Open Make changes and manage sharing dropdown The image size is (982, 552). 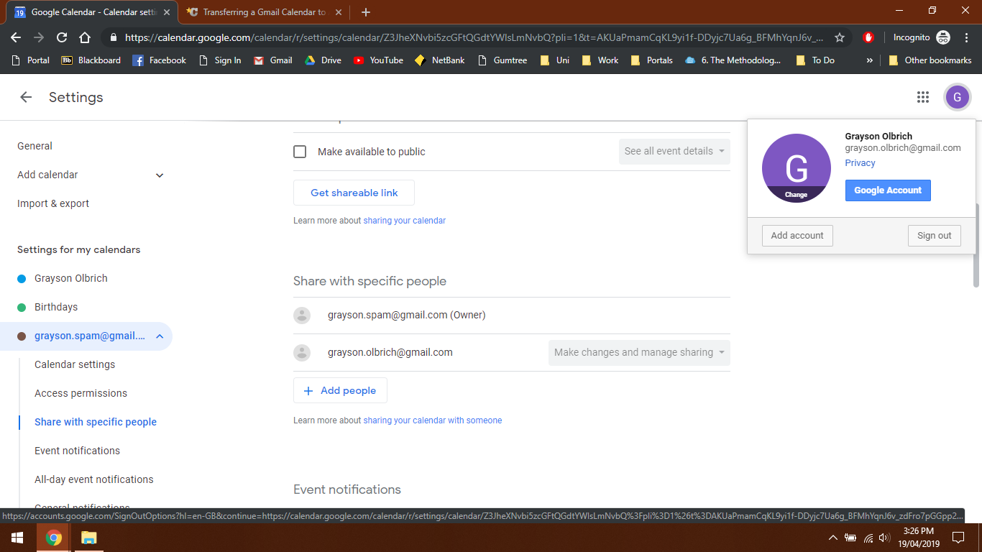(639, 352)
